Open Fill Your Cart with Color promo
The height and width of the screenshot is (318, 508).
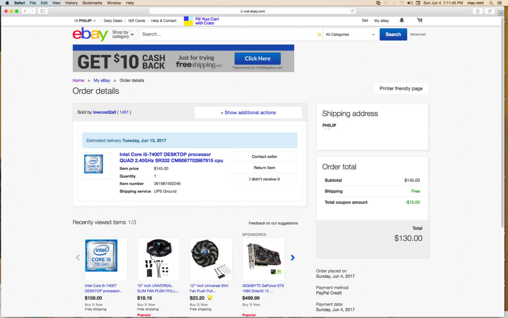202,21
